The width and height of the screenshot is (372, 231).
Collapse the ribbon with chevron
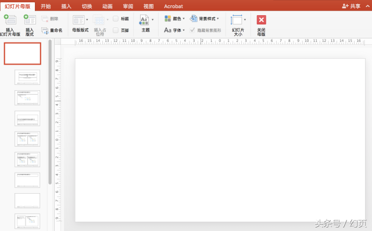(x=367, y=6)
